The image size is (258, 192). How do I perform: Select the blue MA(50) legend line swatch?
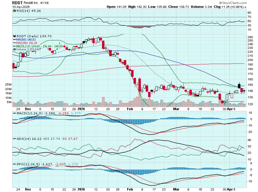click(x=14, y=39)
